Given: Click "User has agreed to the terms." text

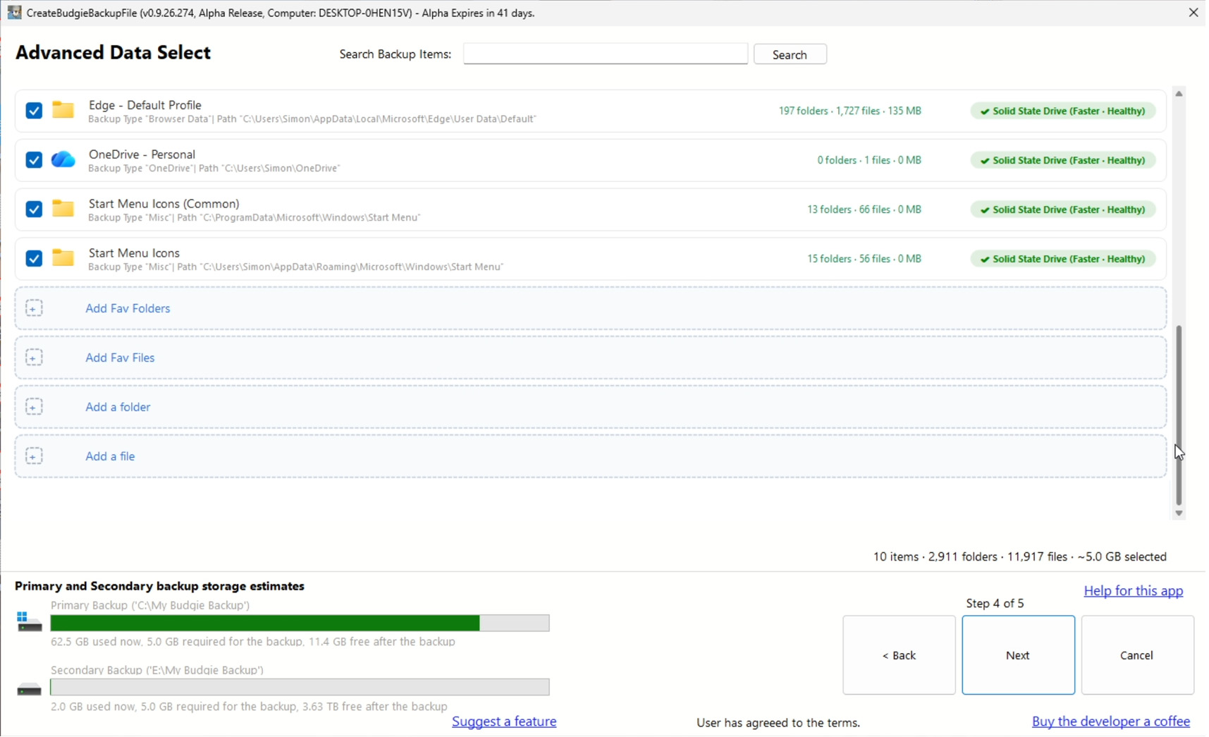Looking at the screenshot, I should click(778, 723).
